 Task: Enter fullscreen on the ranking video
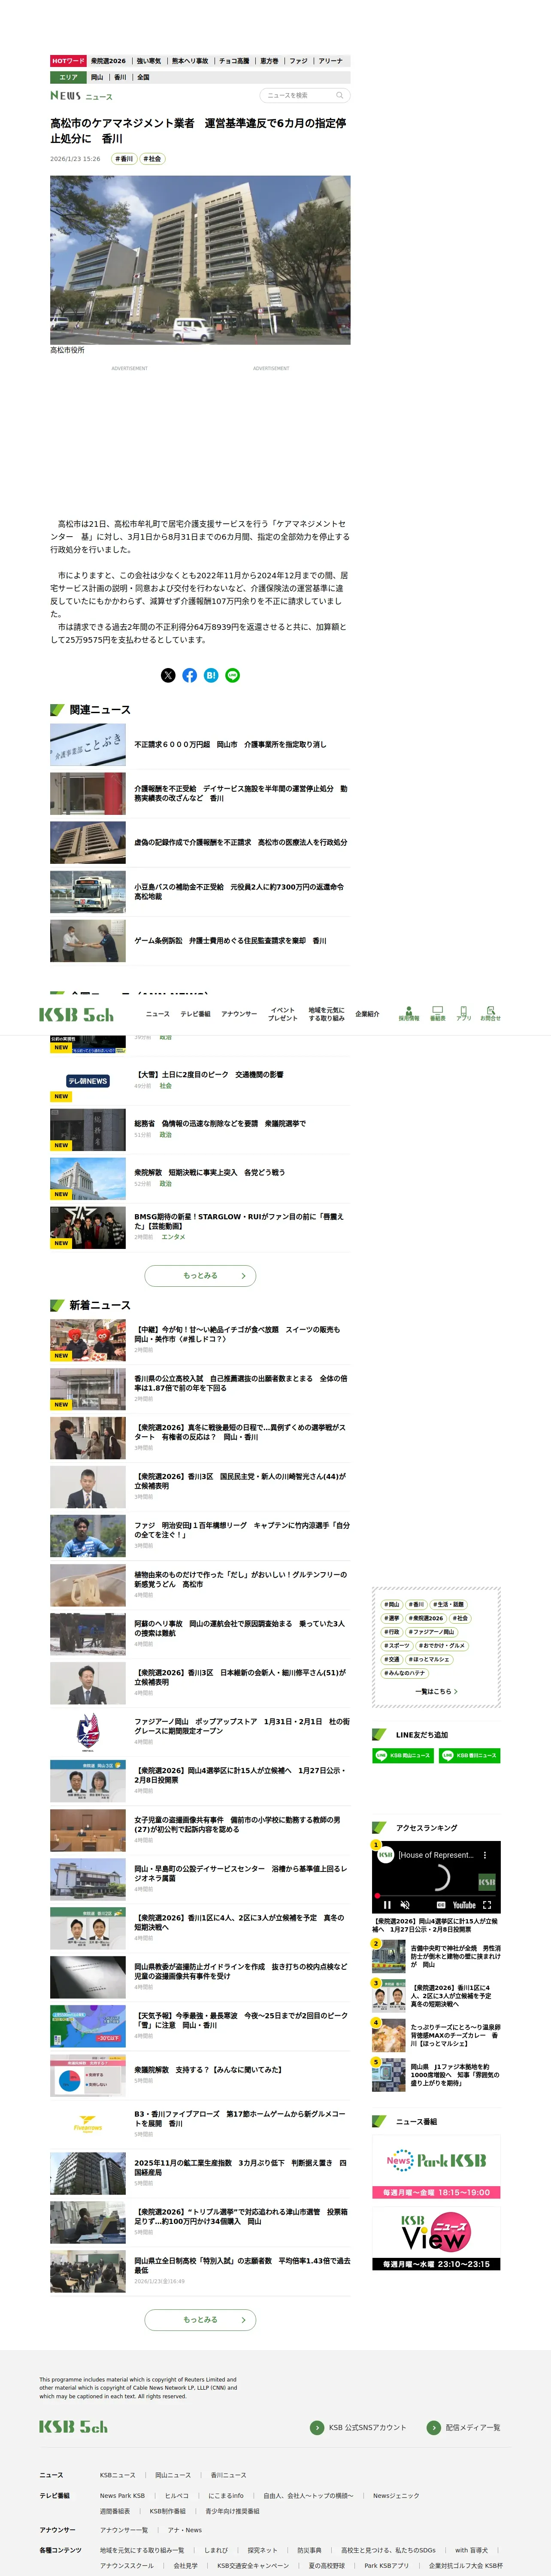coord(487,1905)
